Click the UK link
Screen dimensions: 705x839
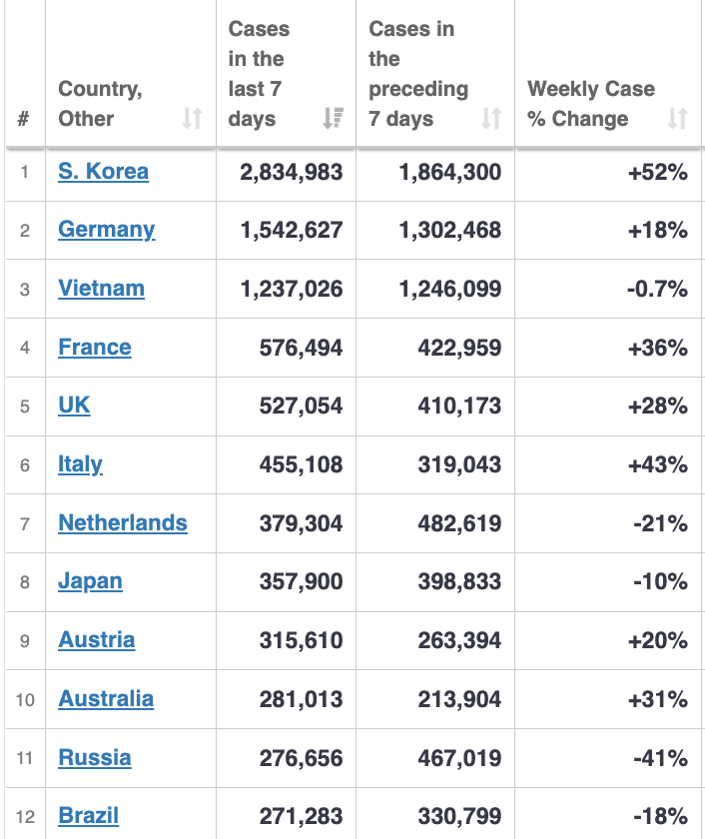74,406
